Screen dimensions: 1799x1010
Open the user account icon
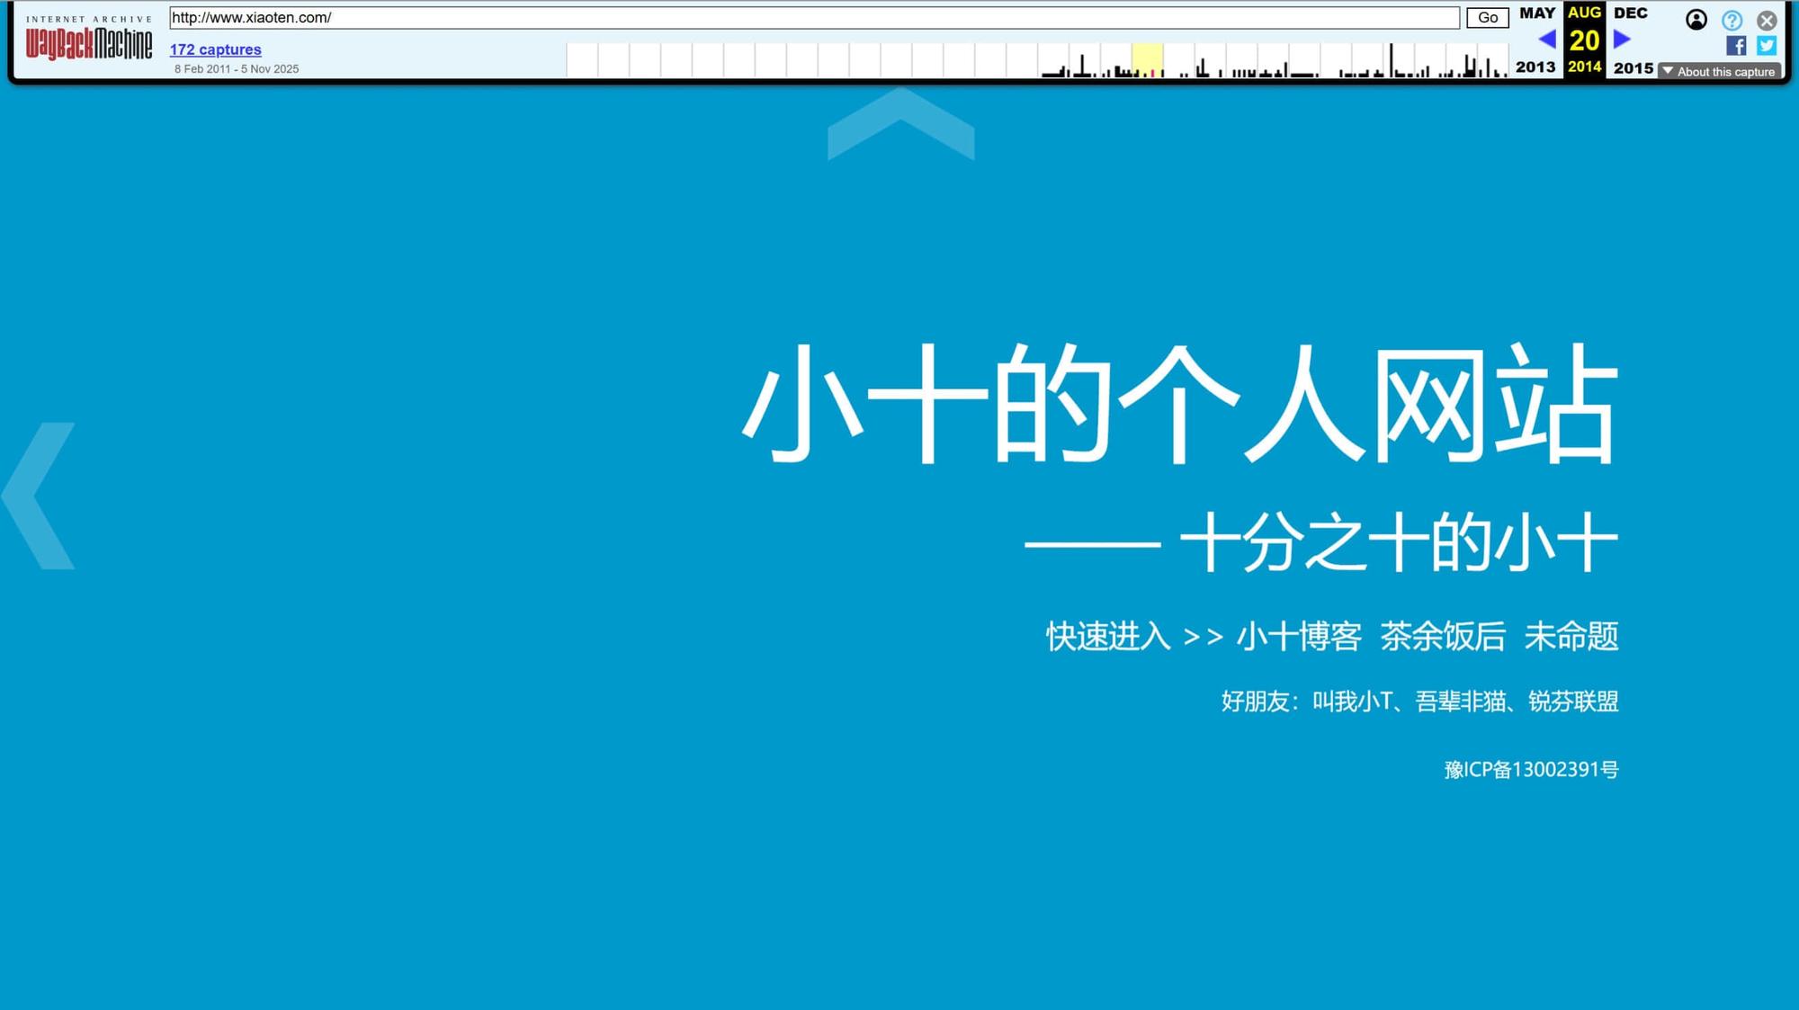(1696, 20)
